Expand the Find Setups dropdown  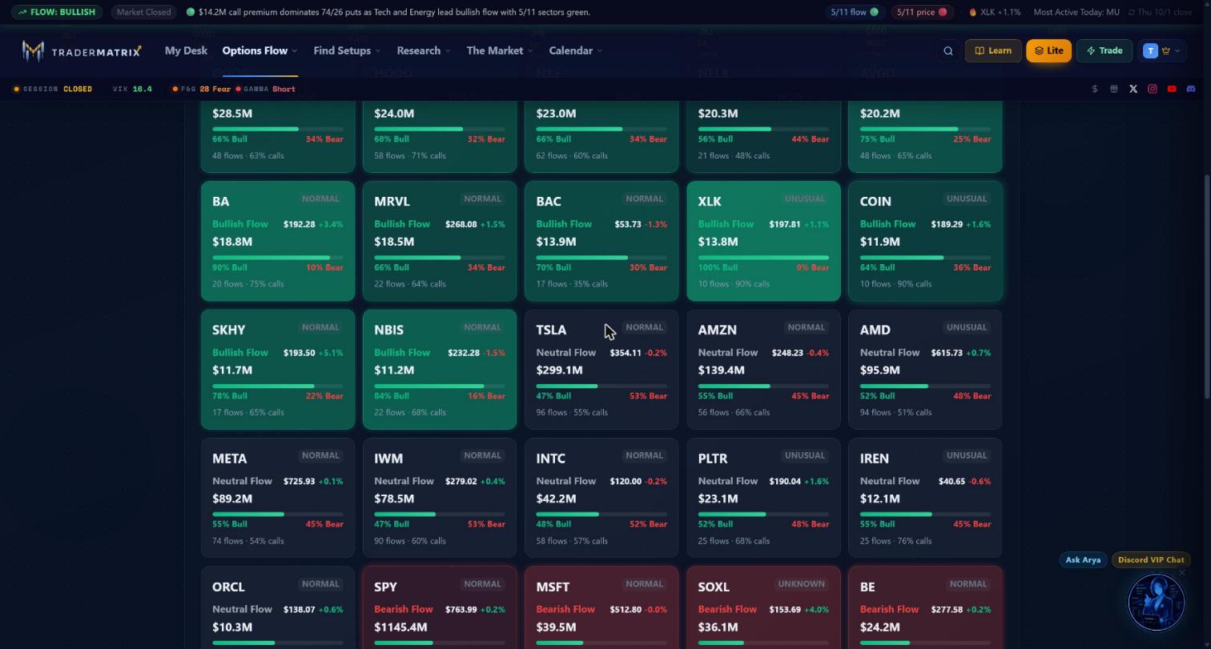(x=347, y=51)
